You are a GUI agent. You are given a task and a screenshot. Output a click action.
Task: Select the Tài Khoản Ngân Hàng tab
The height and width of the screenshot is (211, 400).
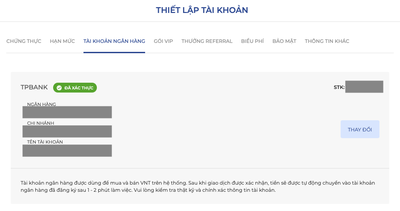[114, 41]
